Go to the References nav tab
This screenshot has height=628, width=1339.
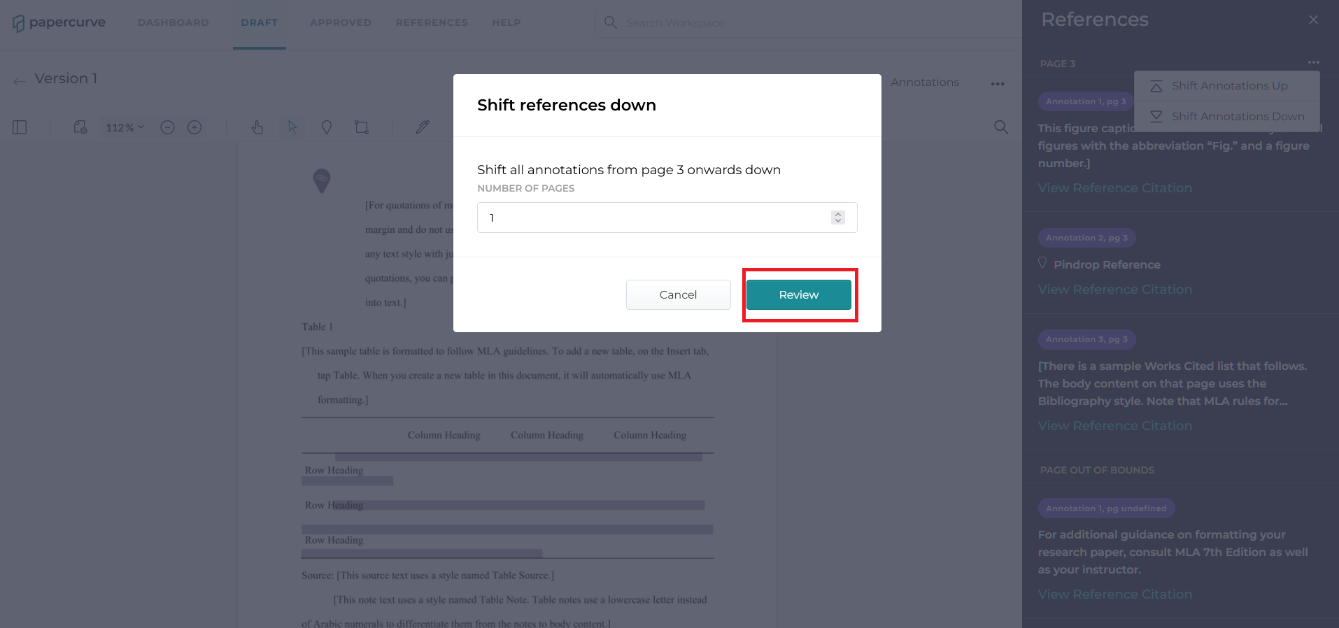(x=432, y=22)
